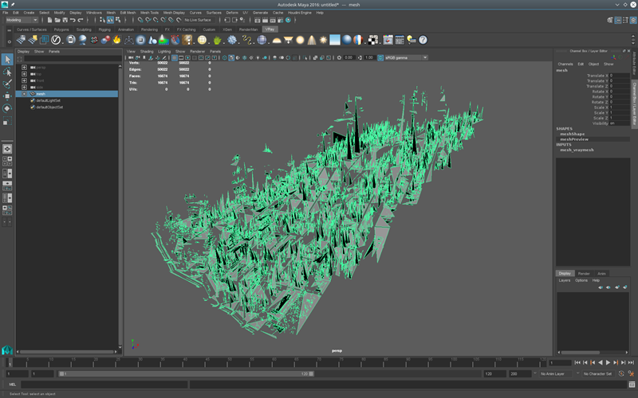Viewport: 638px width, 398px height.
Task: Switch to the VRay shelf tab
Action: coord(269,29)
